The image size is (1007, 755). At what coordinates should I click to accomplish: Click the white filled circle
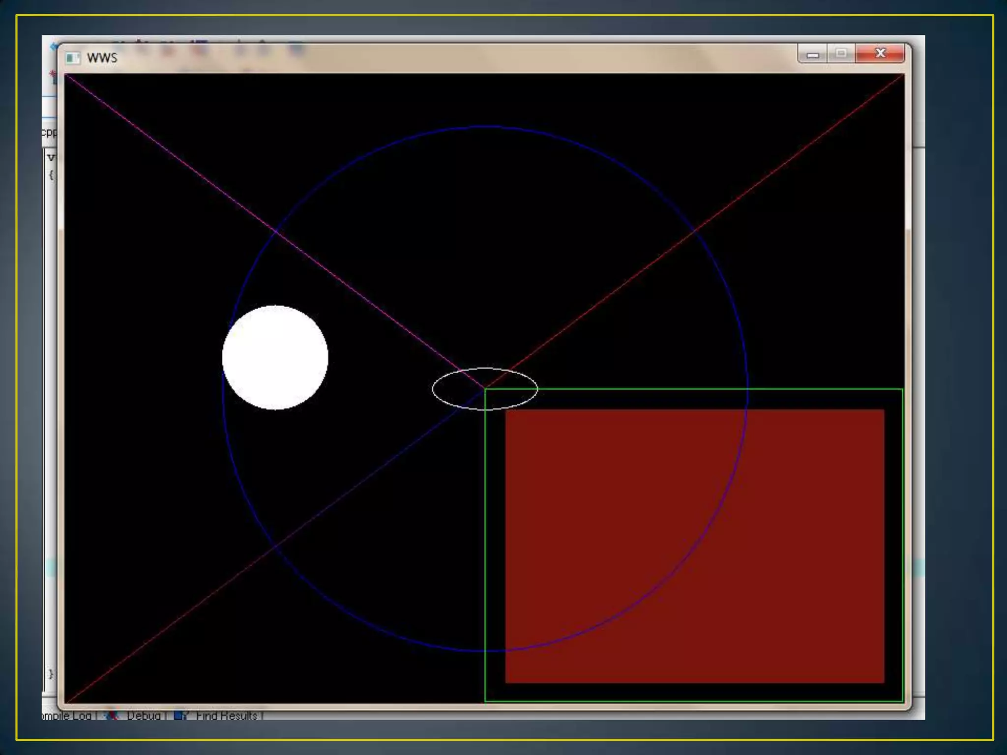(275, 357)
